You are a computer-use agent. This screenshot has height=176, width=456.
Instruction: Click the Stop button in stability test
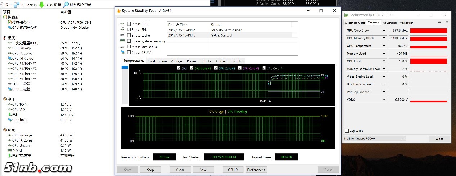(x=151, y=170)
